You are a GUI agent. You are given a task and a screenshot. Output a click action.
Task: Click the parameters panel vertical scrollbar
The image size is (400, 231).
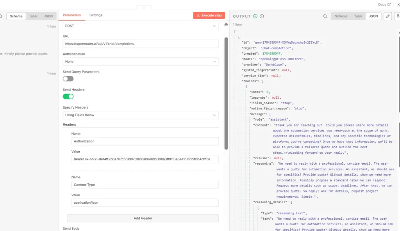(x=226, y=93)
